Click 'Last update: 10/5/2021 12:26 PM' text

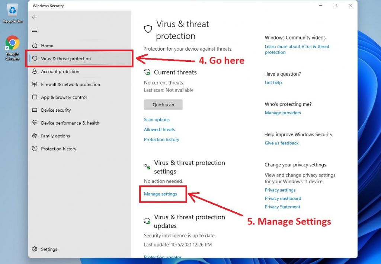click(178, 245)
